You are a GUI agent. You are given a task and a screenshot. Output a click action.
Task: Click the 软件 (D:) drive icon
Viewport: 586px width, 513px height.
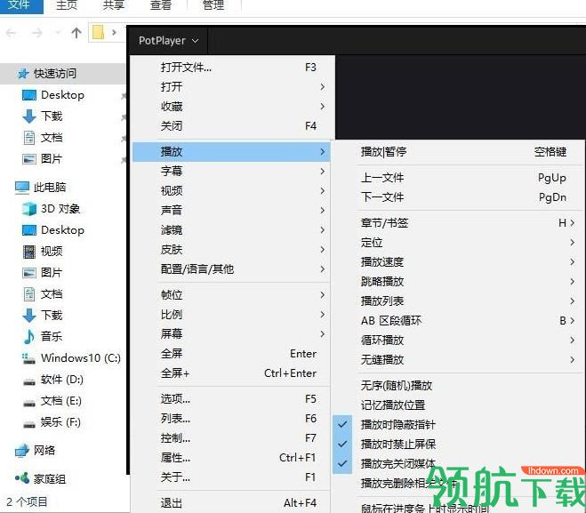[29, 381]
